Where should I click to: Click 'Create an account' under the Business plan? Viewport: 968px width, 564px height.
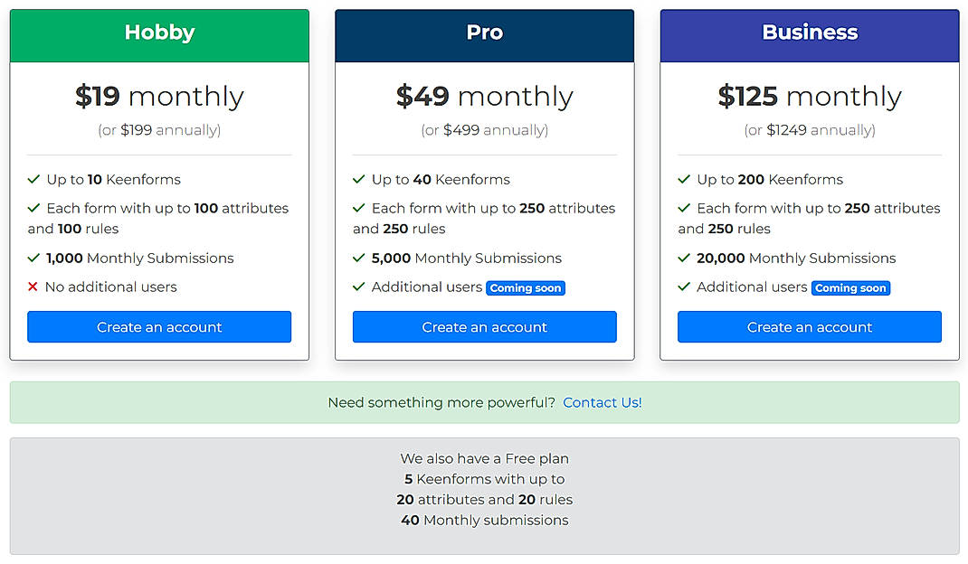pos(809,326)
